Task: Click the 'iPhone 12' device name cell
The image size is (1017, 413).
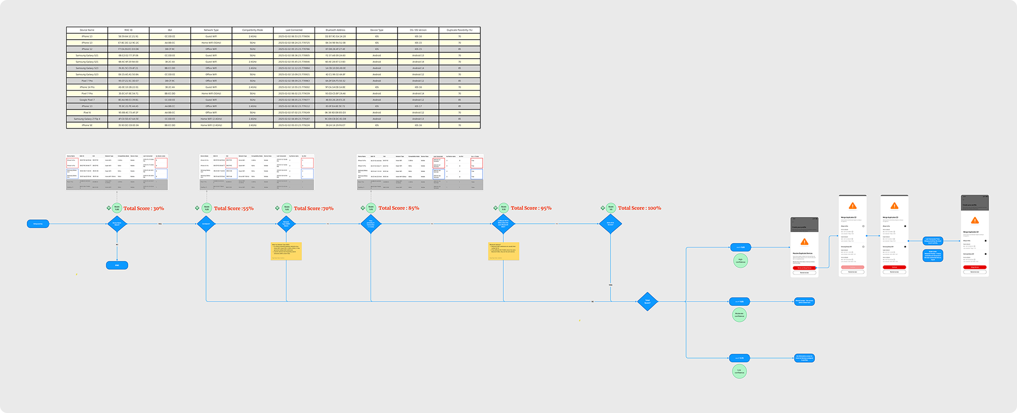Action: (x=87, y=49)
